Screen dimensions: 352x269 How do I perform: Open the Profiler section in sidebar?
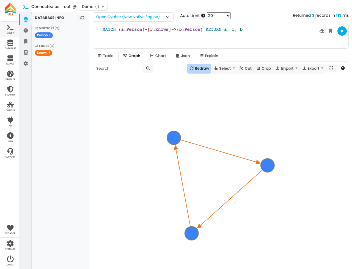tap(10, 75)
